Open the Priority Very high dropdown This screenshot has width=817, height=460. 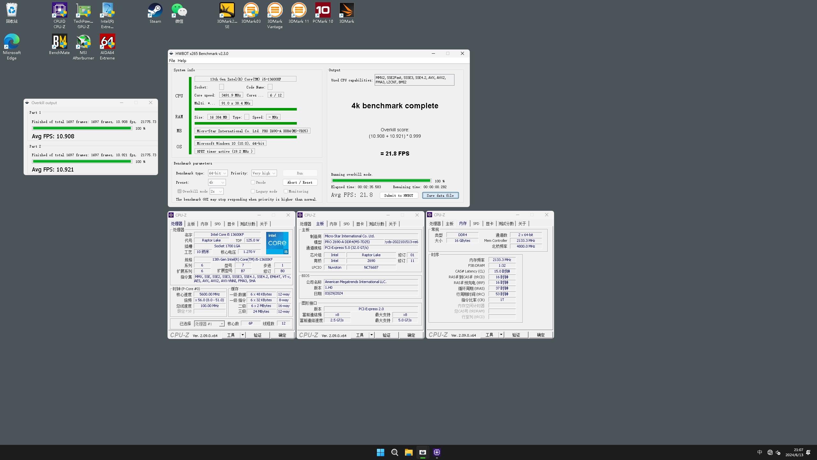coord(264,173)
